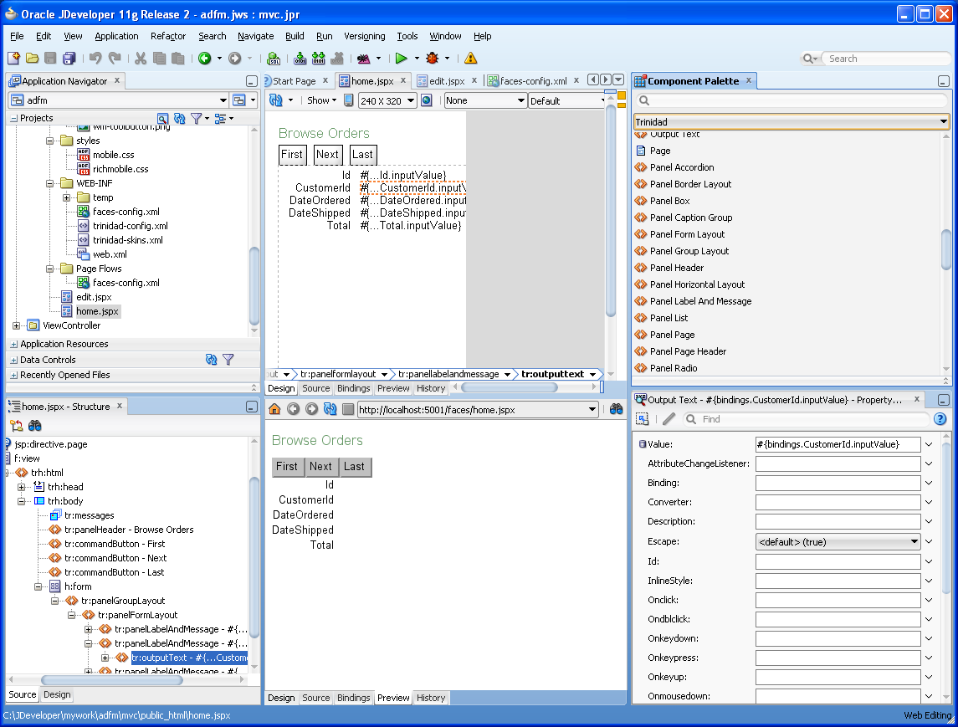Expand the ViewController project node
Viewport: 958px width, 727px height.
(x=17, y=325)
